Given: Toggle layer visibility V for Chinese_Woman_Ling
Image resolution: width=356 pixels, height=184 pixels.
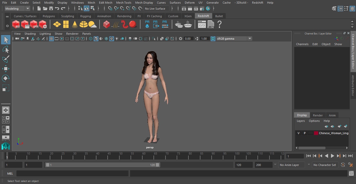Looking at the screenshot, I should [x=298, y=133].
